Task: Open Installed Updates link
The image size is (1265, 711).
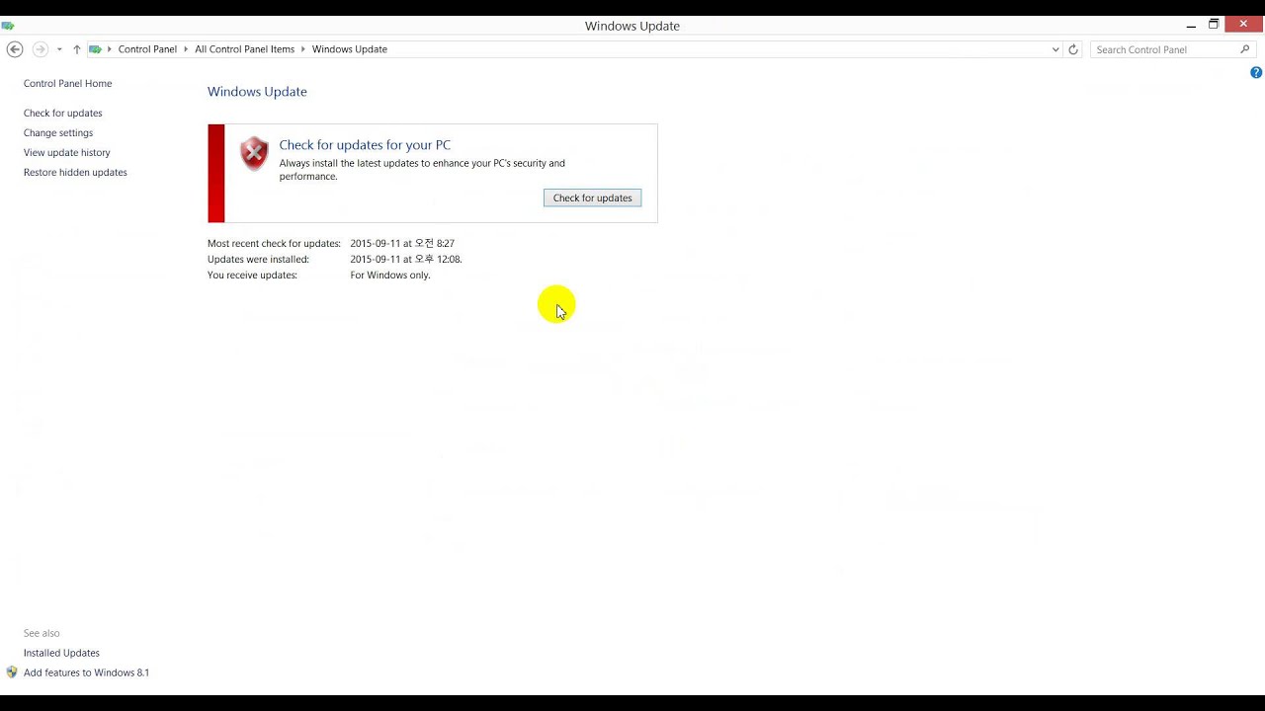Action: [61, 653]
